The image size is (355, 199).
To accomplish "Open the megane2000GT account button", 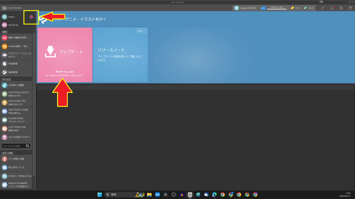I will click(x=245, y=8).
